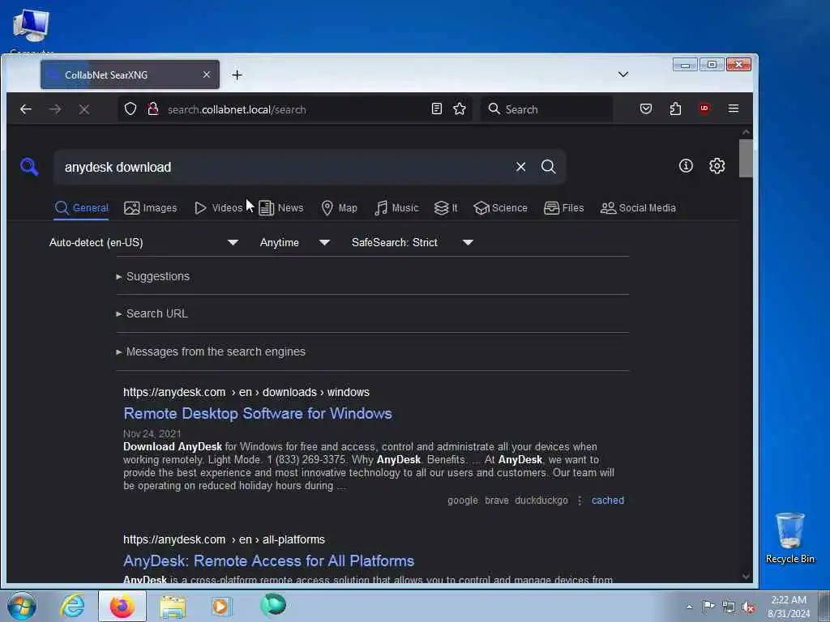Open the Recycle Bin desktop icon
Screen dimensions: 830x622
[x=789, y=539]
